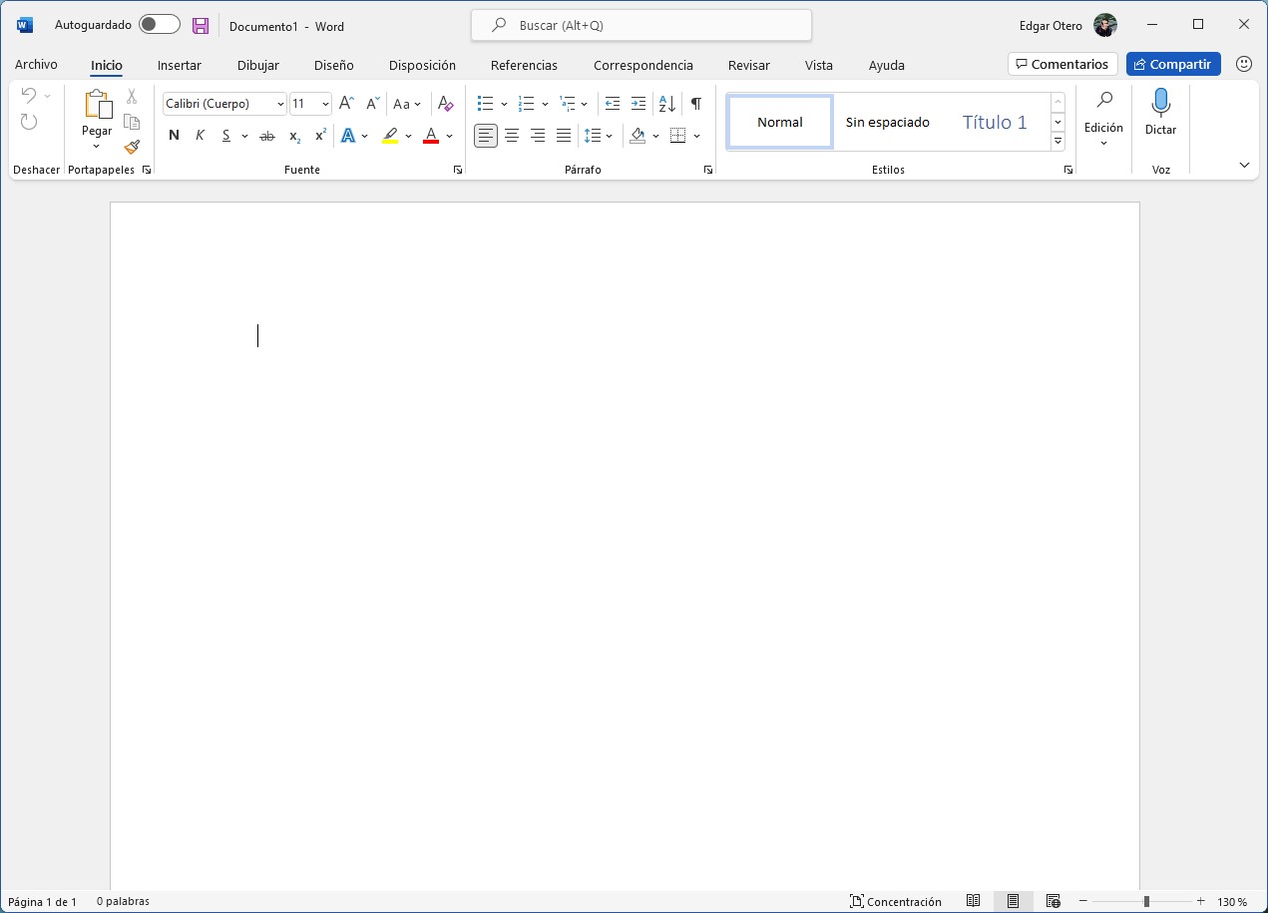Apply the Título 1 style
Viewport: 1268px width, 913px height.
pyautogui.click(x=994, y=122)
